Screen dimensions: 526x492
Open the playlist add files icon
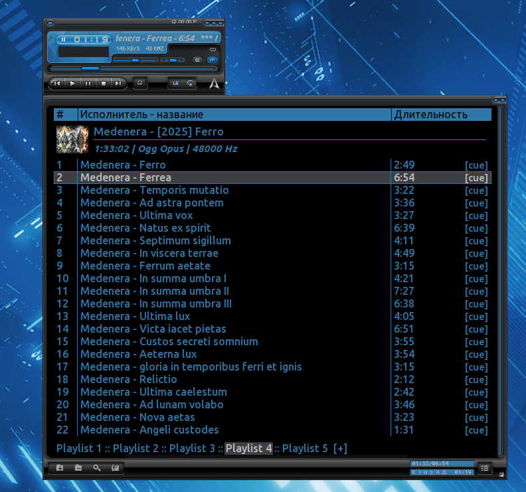(60, 468)
